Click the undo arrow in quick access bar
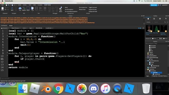Viewport: 169px width, 95px height. tap(8, 5)
